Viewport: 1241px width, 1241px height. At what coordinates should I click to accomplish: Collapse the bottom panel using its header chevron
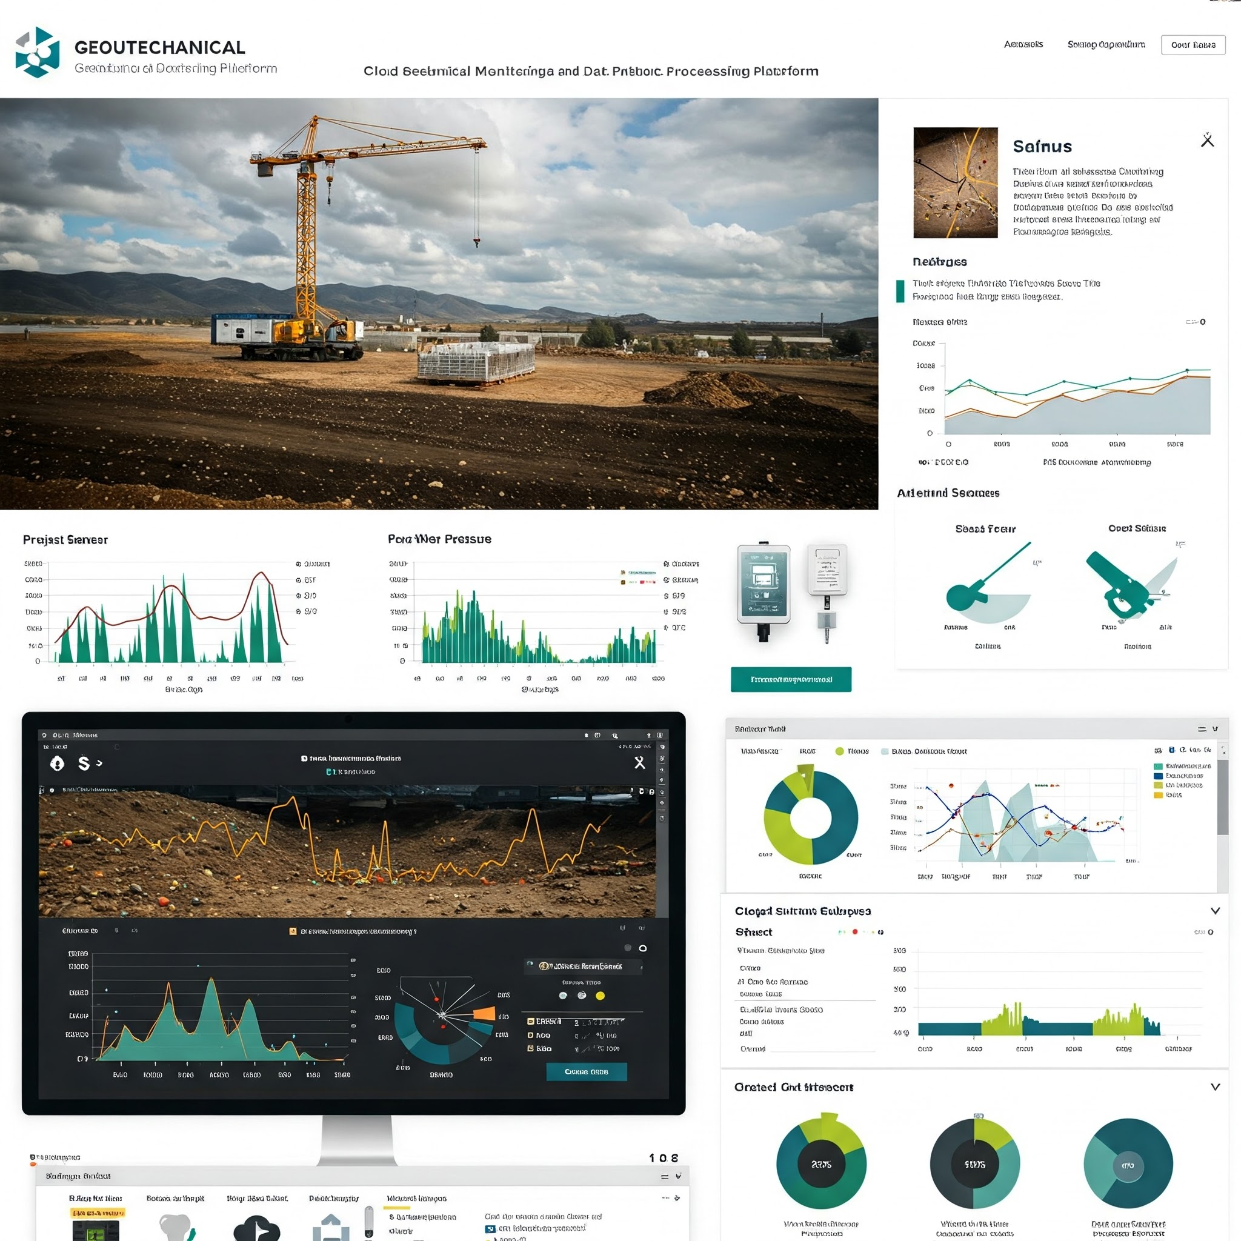[678, 1176]
